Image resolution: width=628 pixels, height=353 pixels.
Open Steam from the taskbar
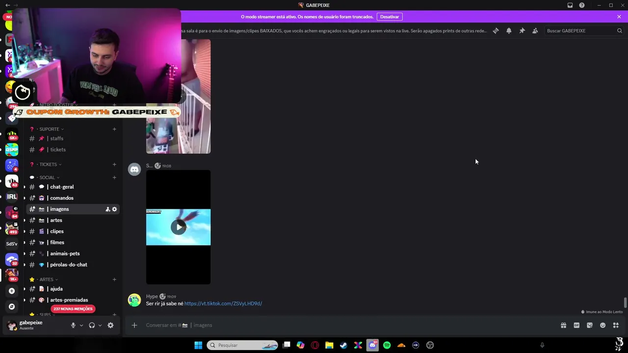[343, 345]
